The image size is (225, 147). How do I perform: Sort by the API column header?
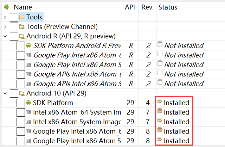(130, 7)
